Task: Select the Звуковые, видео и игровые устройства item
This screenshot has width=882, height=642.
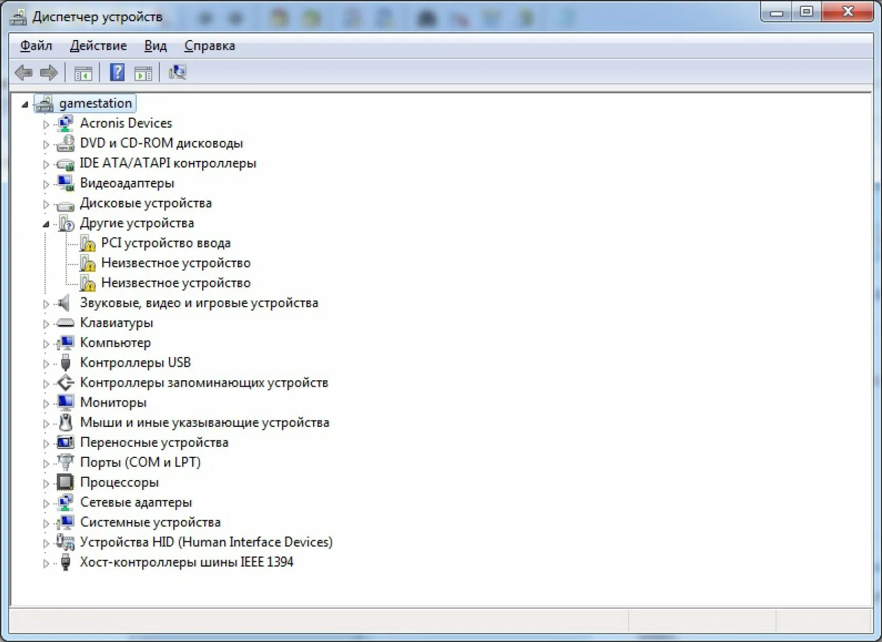Action: coord(199,303)
